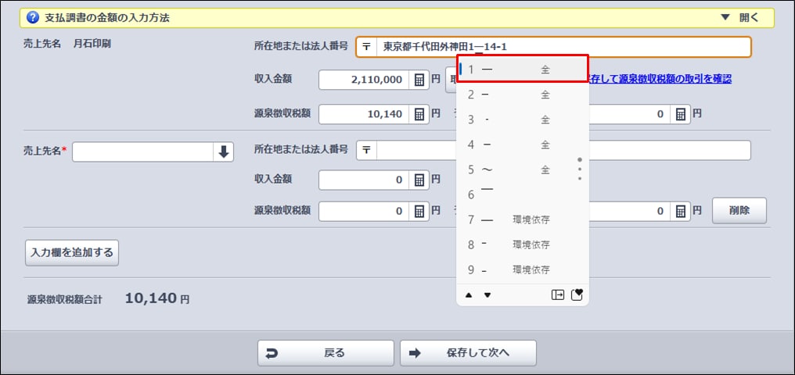The height and width of the screenshot is (375, 795).
Task: Select candidate 1 in the IME conversion list
Action: pyautogui.click(x=522, y=70)
